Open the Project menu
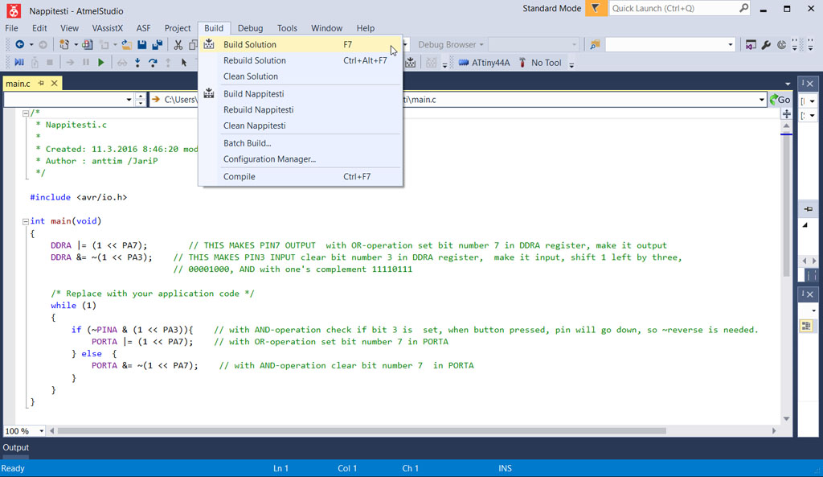Viewport: 823px width, 477px height. [178, 28]
